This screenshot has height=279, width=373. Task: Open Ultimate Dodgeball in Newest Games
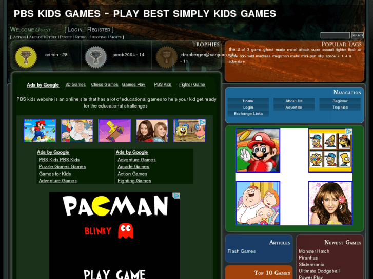coord(319,271)
